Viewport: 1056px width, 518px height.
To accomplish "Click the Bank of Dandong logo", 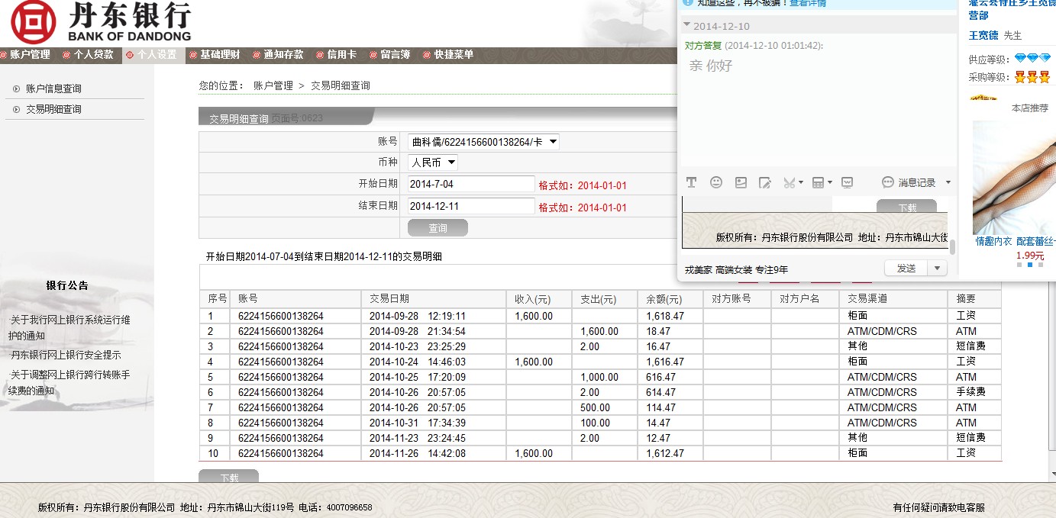I will pos(100,22).
